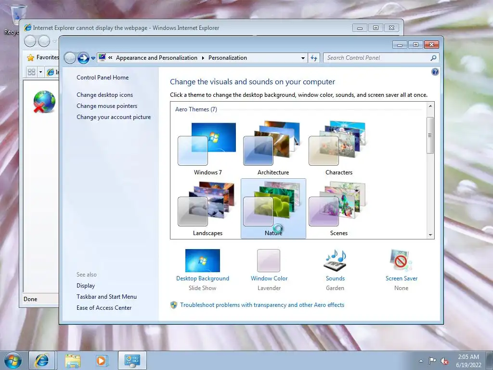Go to Control Panel Home

103,78
